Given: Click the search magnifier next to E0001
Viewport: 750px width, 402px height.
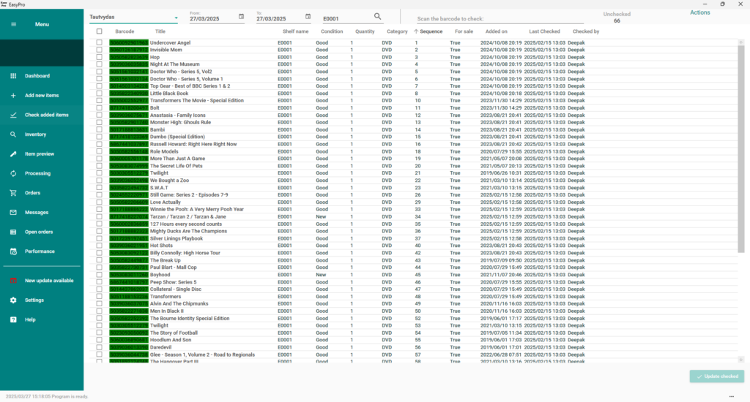Looking at the screenshot, I should [377, 17].
